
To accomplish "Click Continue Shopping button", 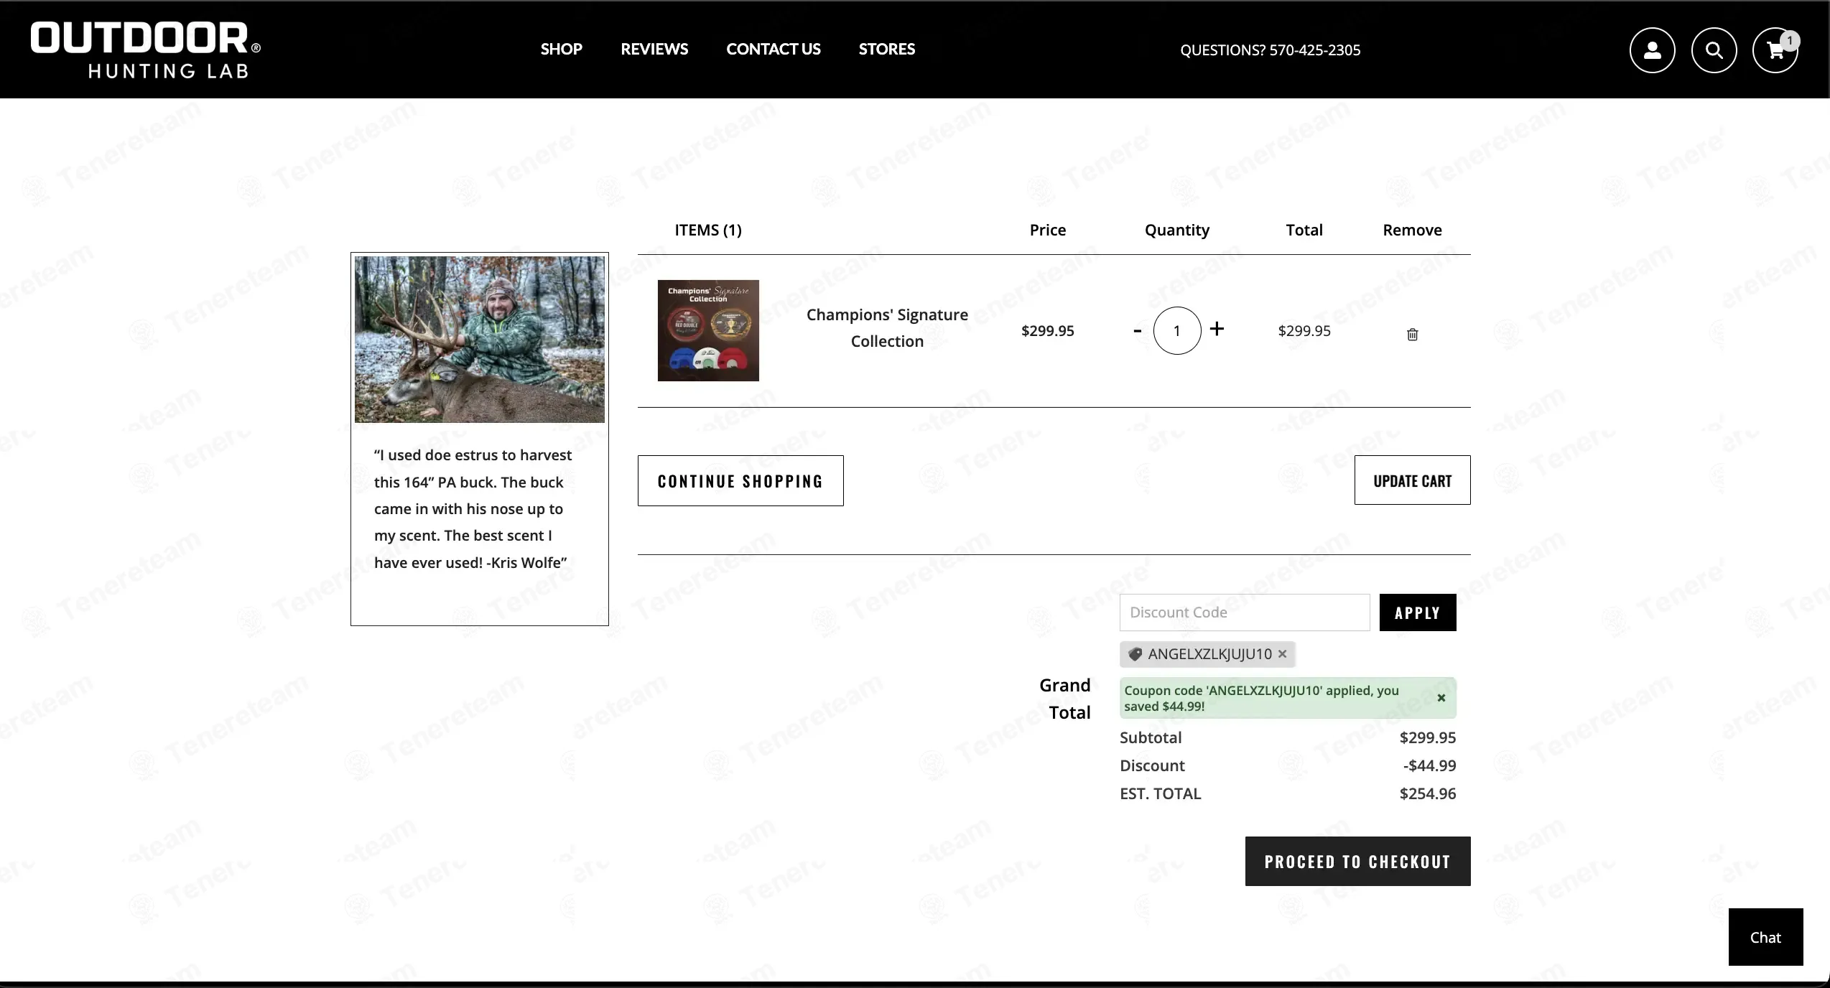I will [x=740, y=480].
